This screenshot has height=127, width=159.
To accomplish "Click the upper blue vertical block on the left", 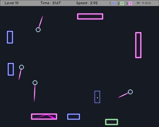I will (10, 37).
